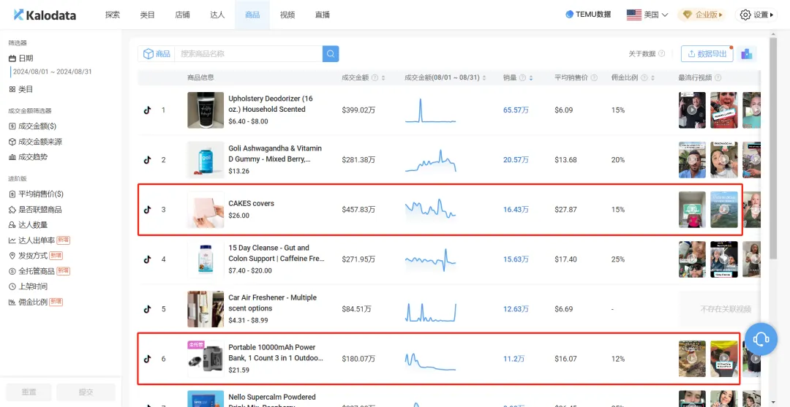This screenshot has height=407, width=790.
Task: Expand the 达人出单率 filter
Action: [x=39, y=240]
